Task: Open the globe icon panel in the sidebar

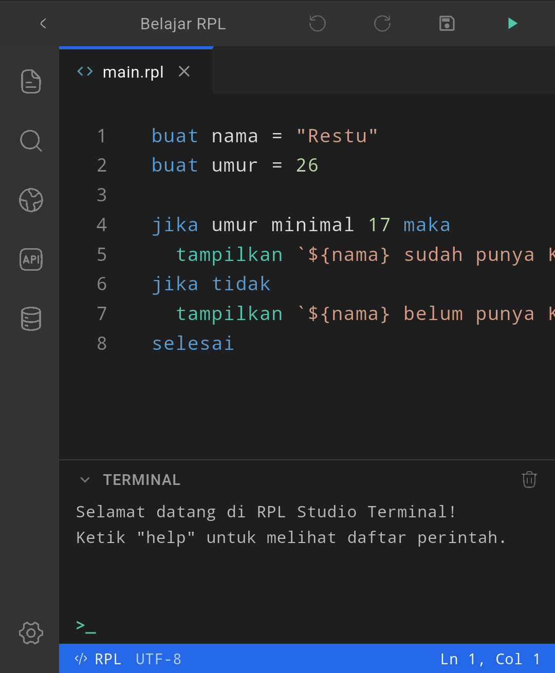Action: [x=31, y=200]
